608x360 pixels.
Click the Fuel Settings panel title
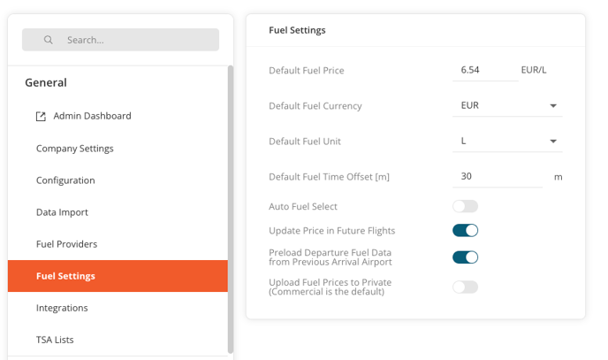coord(297,30)
